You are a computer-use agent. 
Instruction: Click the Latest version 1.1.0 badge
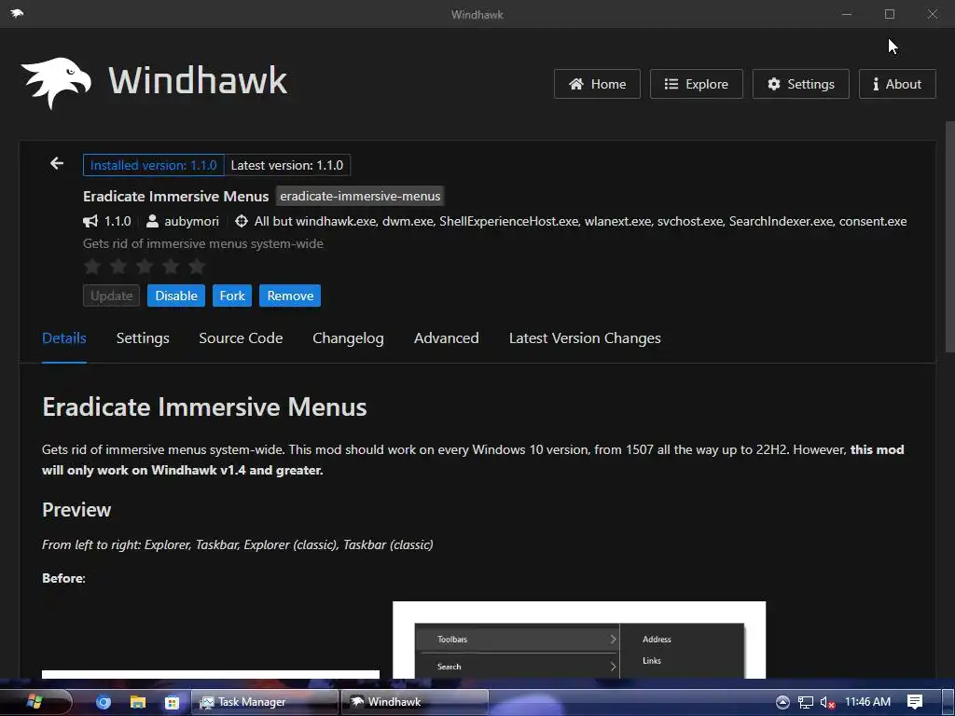(x=287, y=165)
